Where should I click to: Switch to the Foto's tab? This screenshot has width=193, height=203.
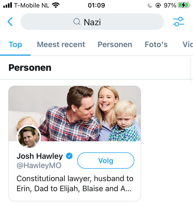click(156, 45)
